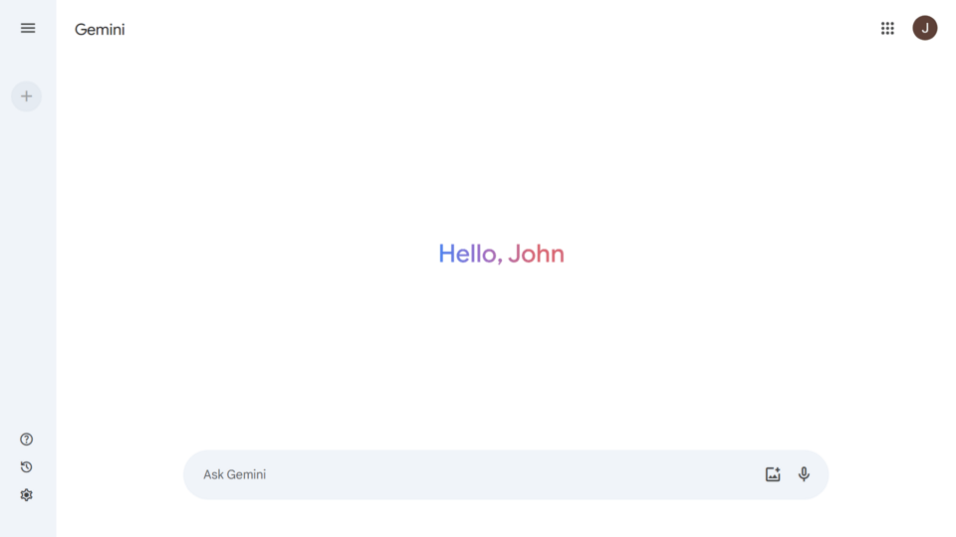Image resolution: width=956 pixels, height=537 pixels.
Task: Toggle the left sidebar open
Action: [x=28, y=29]
